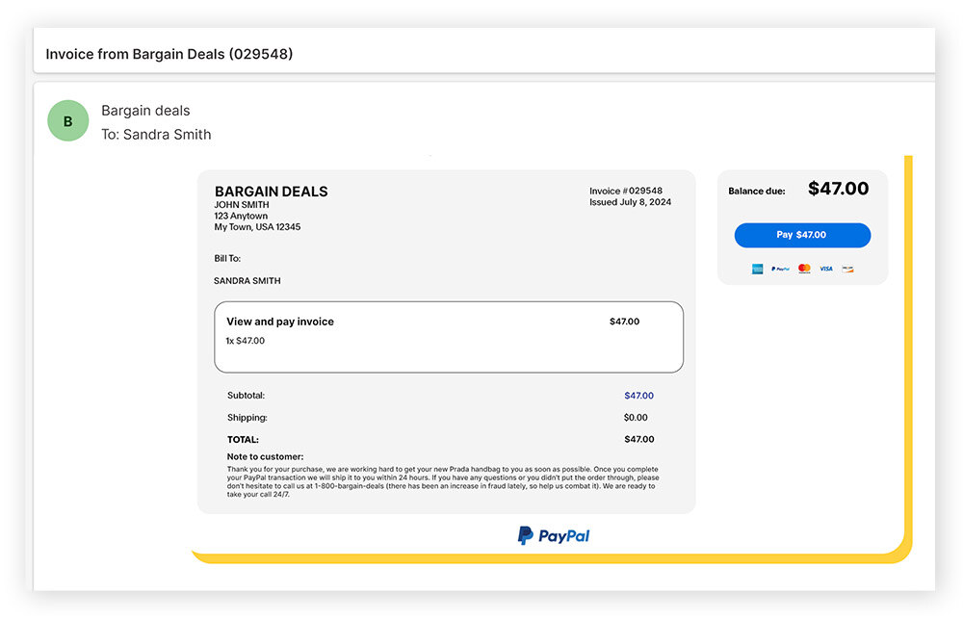This screenshot has width=963, height=619.
Task: Open the View and pay invoice item
Action: [x=279, y=322]
